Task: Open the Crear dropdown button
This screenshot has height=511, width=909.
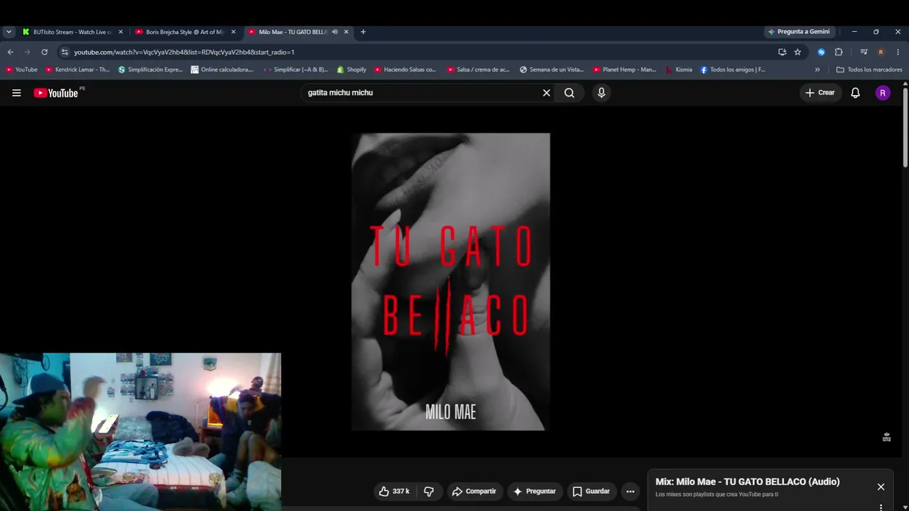Action: 820,93
